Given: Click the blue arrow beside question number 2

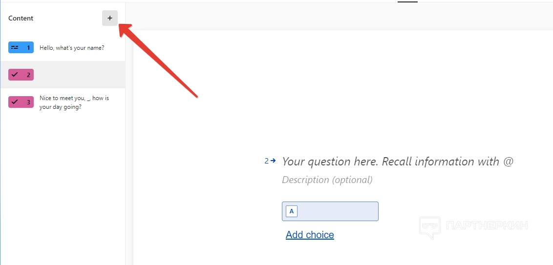Looking at the screenshot, I should (x=273, y=160).
